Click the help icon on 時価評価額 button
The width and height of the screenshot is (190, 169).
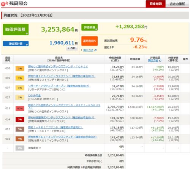coord(27,33)
